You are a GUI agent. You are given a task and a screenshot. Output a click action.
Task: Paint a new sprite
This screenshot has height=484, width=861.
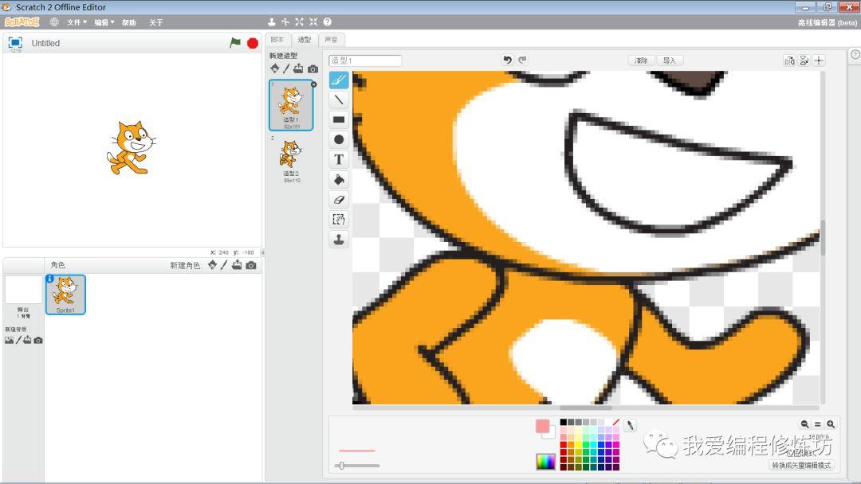point(224,265)
